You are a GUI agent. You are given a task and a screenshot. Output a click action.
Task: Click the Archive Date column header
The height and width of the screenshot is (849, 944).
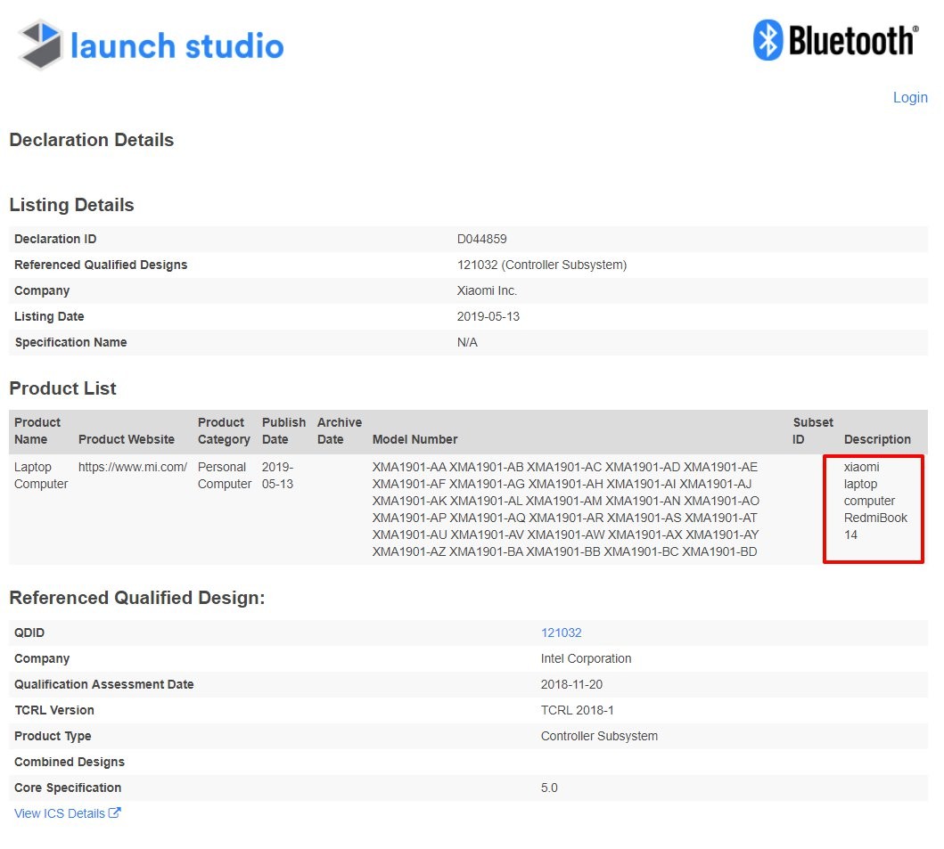click(339, 431)
